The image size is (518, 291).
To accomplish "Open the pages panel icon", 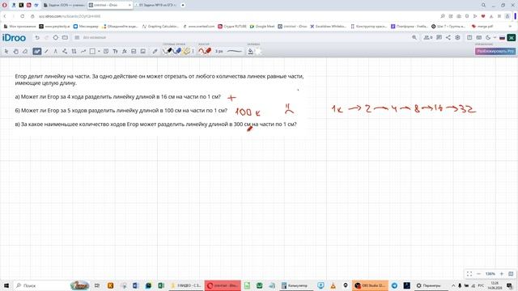I will pos(469,38).
